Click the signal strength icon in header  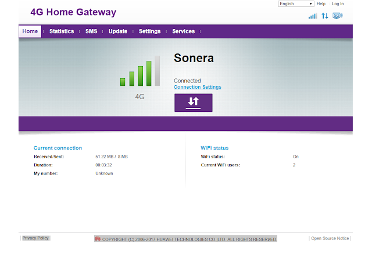pyautogui.click(x=313, y=16)
